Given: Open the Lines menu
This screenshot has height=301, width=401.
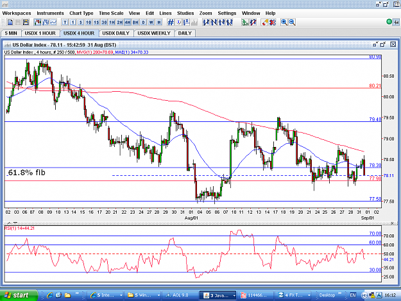Looking at the screenshot, I should pos(166,13).
